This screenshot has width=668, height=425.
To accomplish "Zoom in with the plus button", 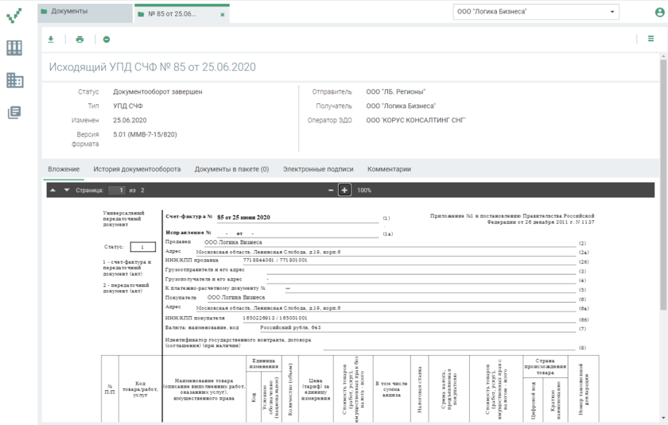I will (x=344, y=191).
